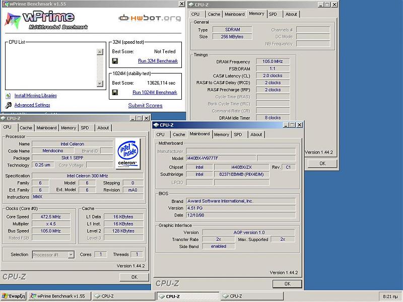Click the floppy save icon for 1024M test
The height and width of the screenshot is (302, 403).
tap(115, 92)
